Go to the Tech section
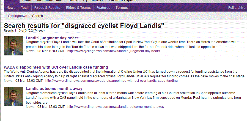The image size is (247, 121). (x=25, y=8)
